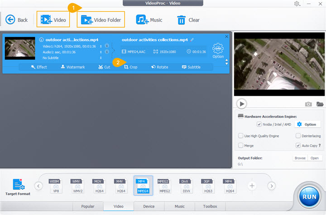
Task: Open the Watermark tool
Action: 73,67
